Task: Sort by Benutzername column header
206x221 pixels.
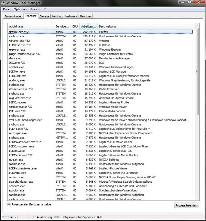Action: pyautogui.click(x=62, y=26)
